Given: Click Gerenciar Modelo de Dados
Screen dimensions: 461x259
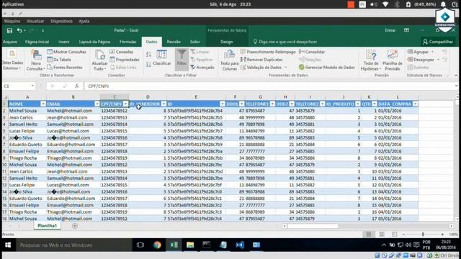Looking at the screenshot, I should click(x=326, y=67).
